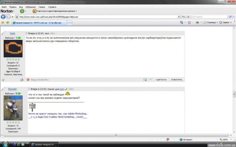The image size is (236, 147).
Task: Add to Favorites with star-plus icon
Action: pos(7,22)
